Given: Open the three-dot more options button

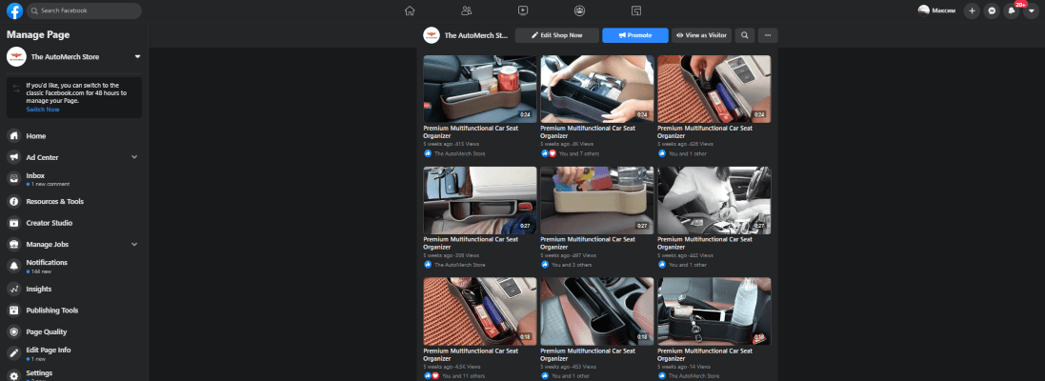Looking at the screenshot, I should click(x=767, y=35).
